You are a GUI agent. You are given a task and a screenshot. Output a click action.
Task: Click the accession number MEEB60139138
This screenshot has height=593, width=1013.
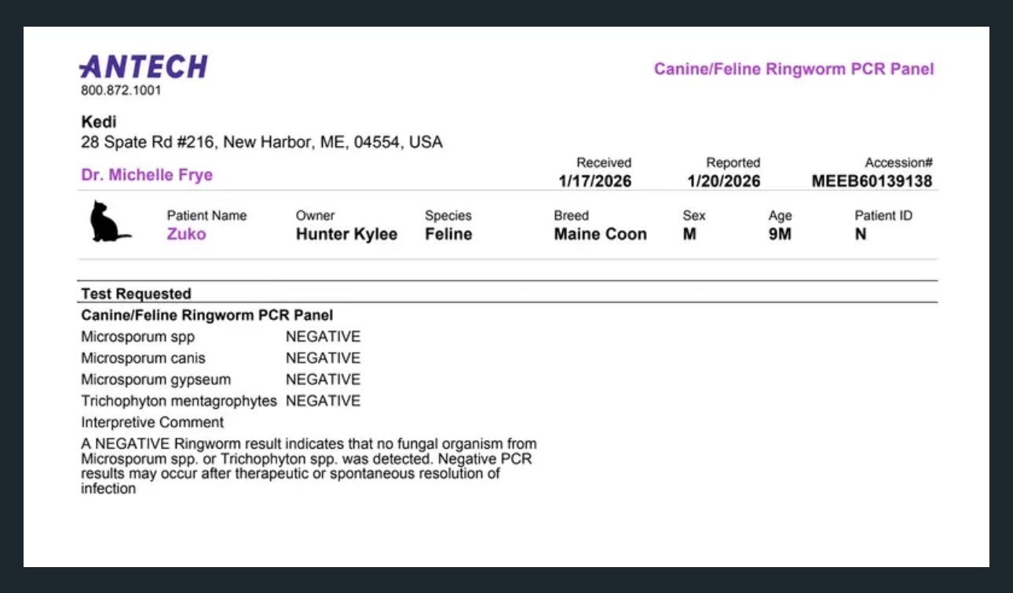click(x=872, y=181)
